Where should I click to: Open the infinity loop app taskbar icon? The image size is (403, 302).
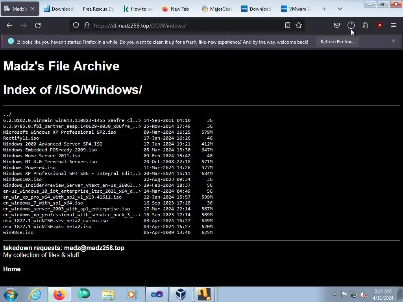(x=157, y=294)
